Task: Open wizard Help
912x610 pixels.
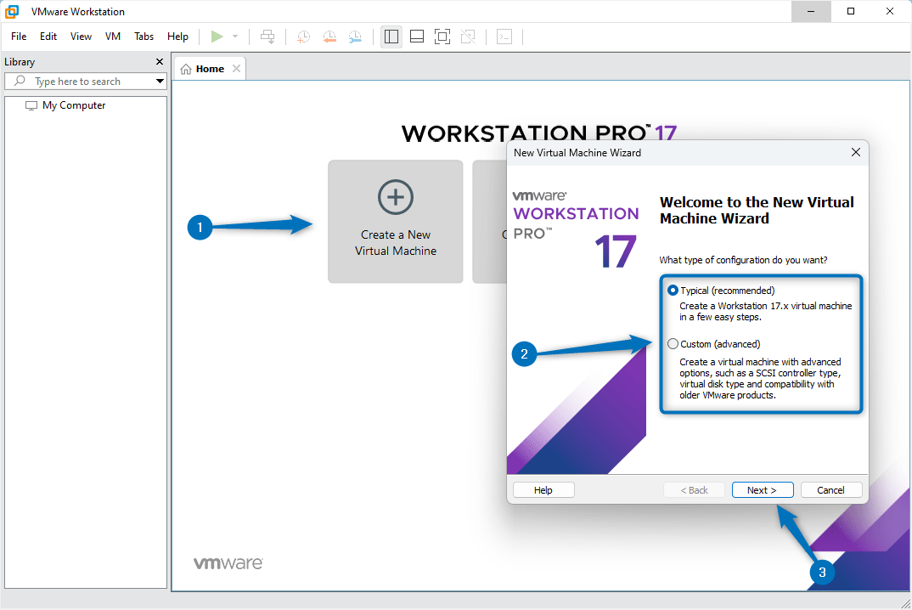Action: (543, 489)
